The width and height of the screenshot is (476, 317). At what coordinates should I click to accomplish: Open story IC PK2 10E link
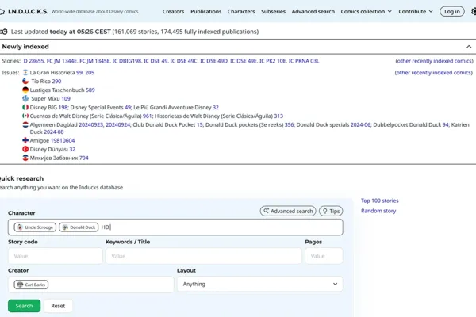273,61
